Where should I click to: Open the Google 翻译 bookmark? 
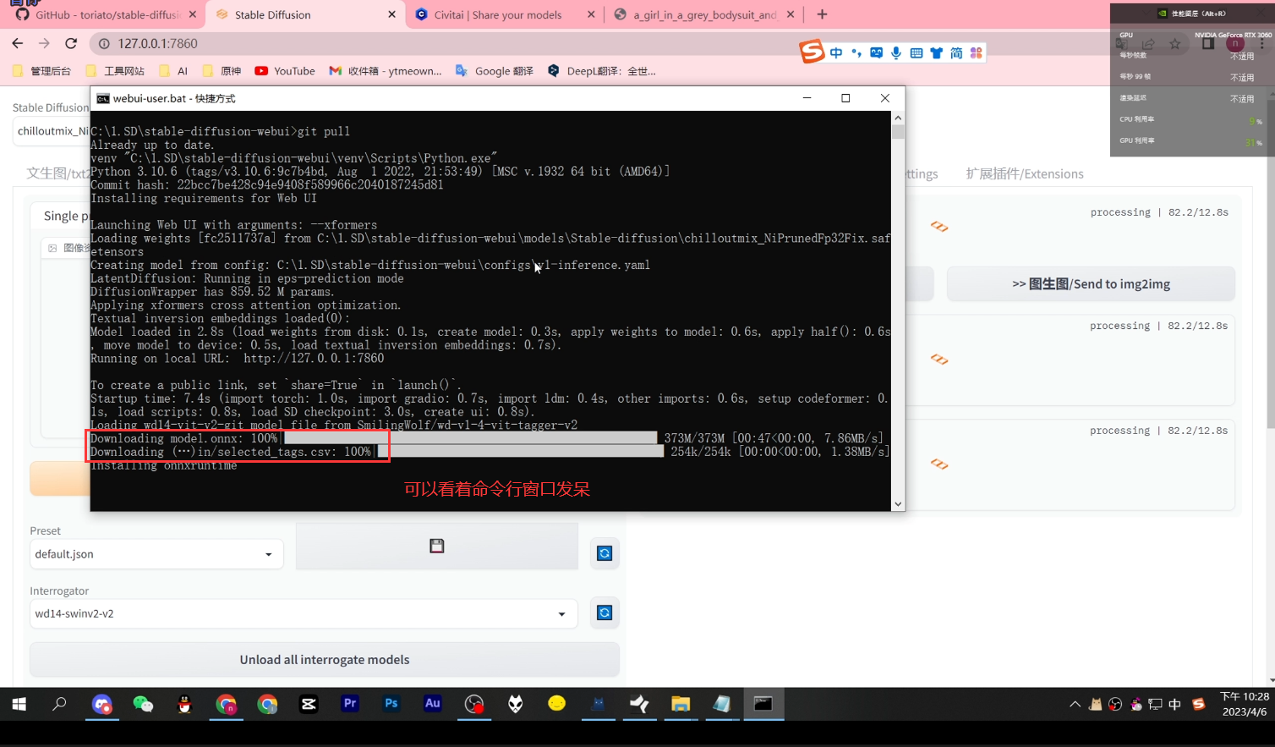tap(494, 71)
